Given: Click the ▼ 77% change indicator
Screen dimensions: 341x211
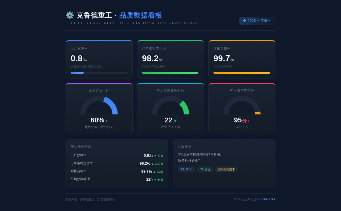Looking at the screenshot, I should (x=159, y=156).
